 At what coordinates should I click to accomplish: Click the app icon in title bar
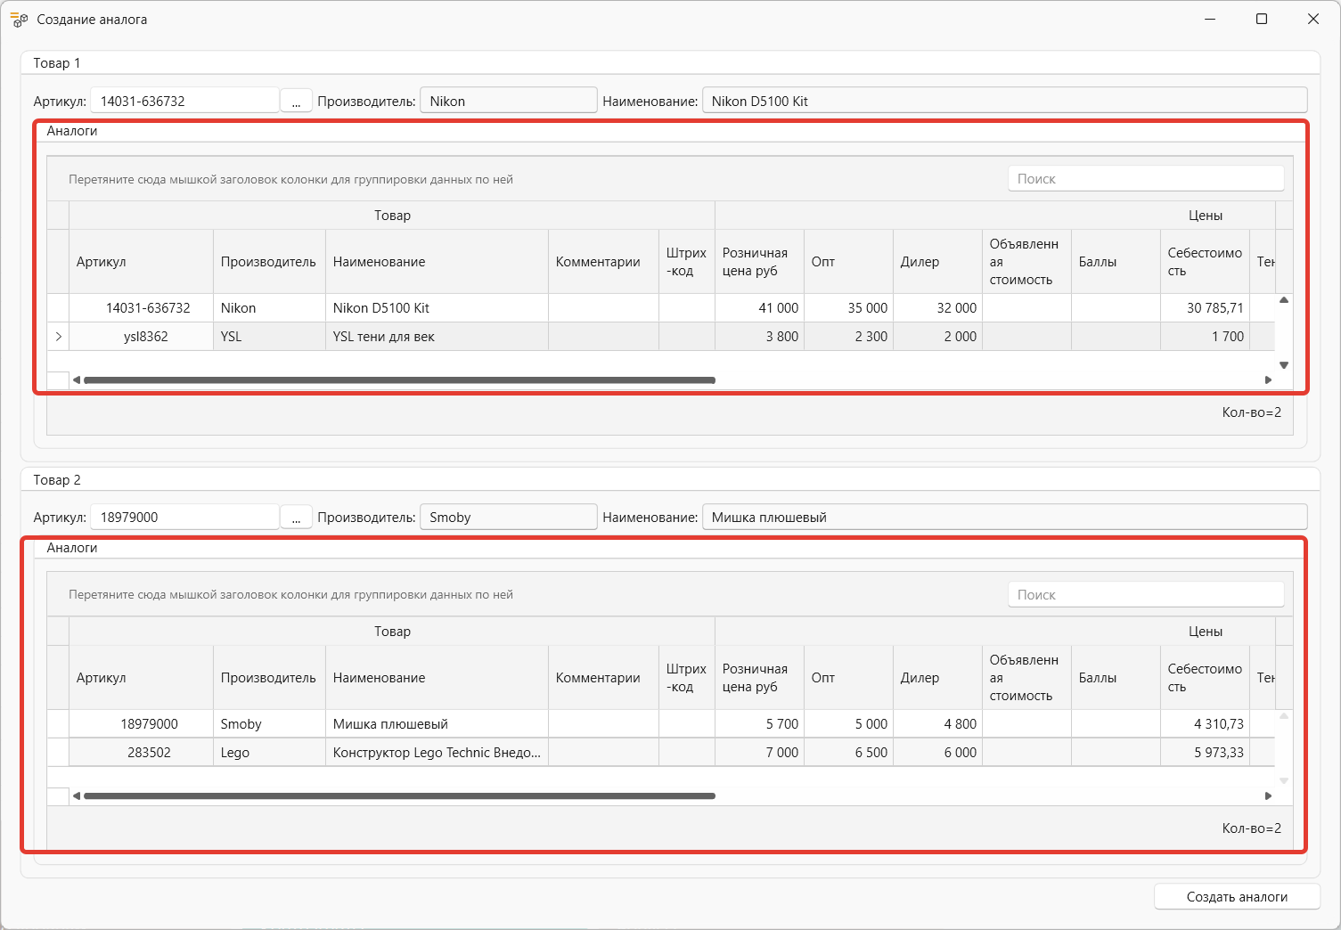point(19,19)
